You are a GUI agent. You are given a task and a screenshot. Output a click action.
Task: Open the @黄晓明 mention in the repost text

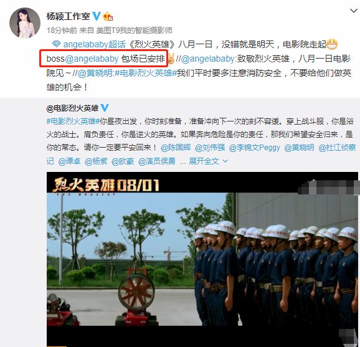[x=95, y=73]
